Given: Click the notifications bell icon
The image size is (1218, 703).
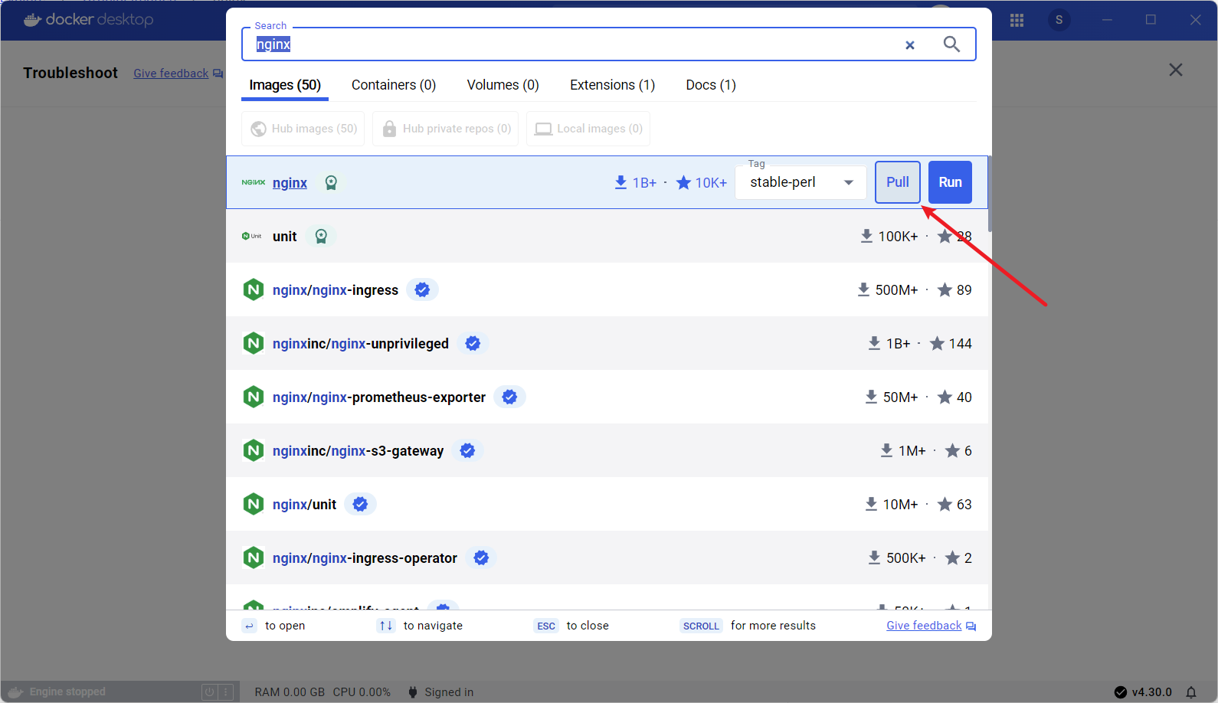Looking at the screenshot, I should [x=1191, y=692].
